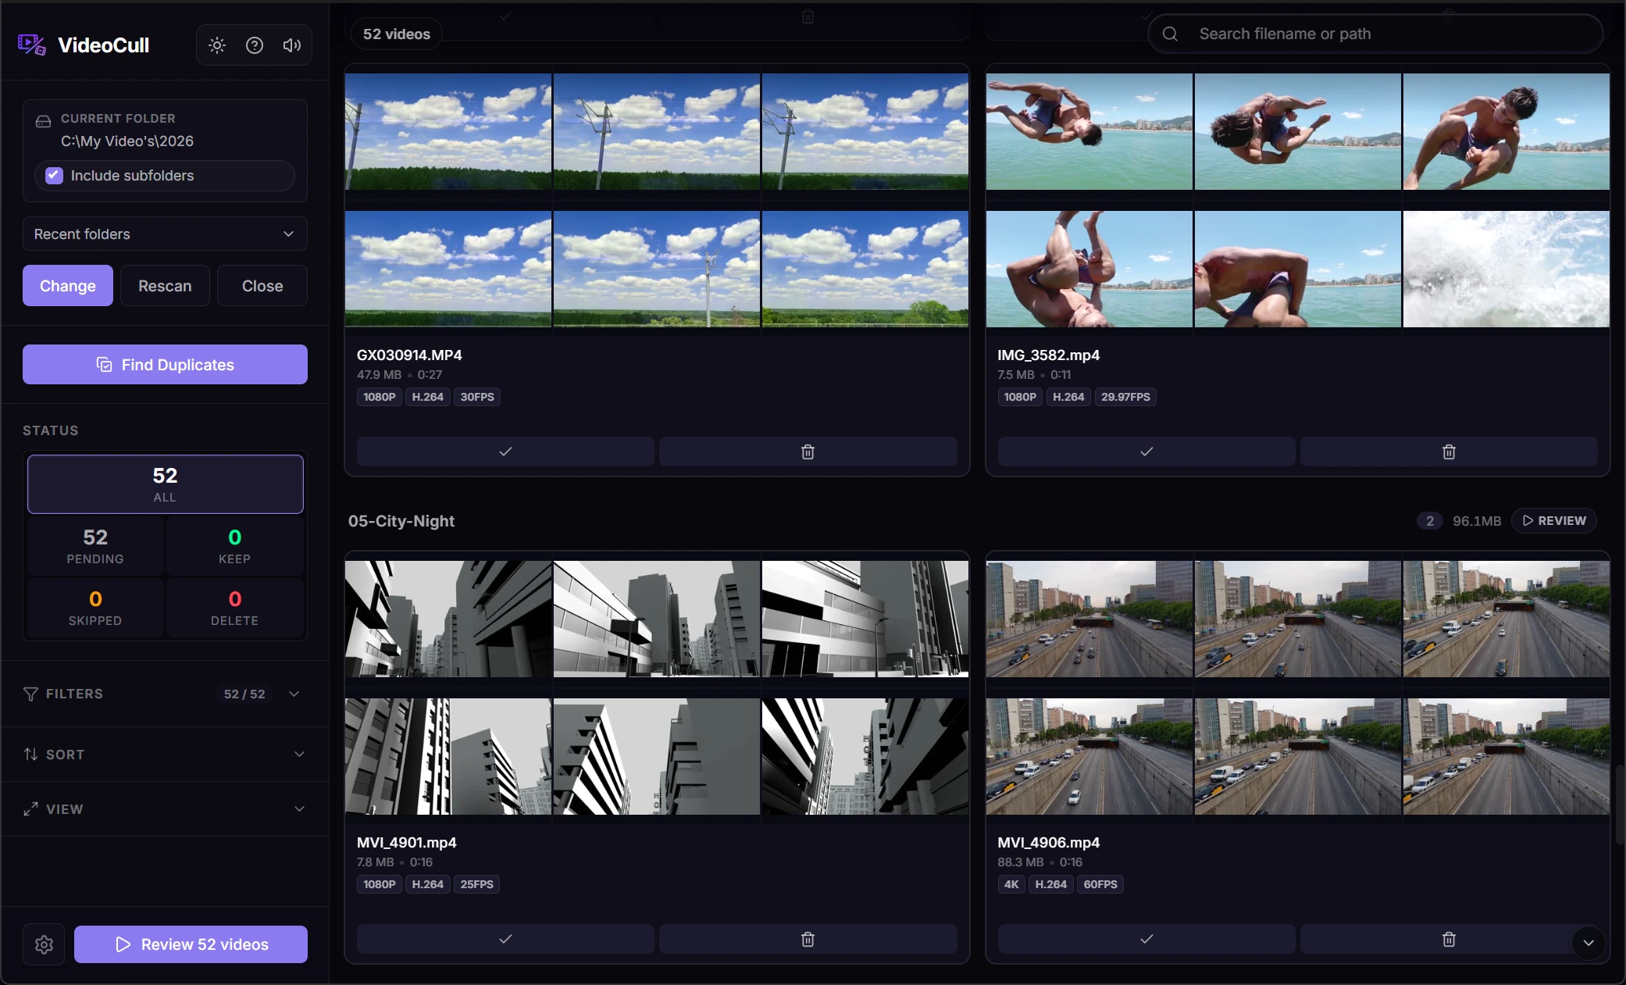Click the Change folder button
Screen dimensions: 1626x985
(x=68, y=286)
